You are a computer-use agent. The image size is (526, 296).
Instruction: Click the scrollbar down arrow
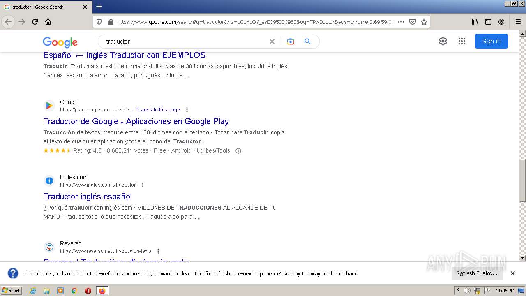[523, 258]
